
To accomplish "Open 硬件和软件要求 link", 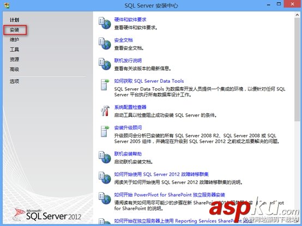I will click(x=130, y=20).
